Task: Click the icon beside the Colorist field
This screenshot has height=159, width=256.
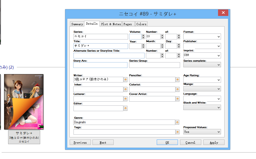Action: pyautogui.click(x=177, y=90)
